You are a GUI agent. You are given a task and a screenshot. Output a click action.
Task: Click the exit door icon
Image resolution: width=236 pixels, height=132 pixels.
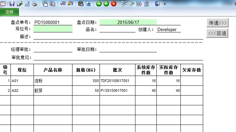point(157,4)
